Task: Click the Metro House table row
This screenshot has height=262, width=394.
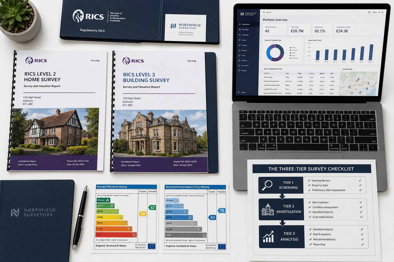Action: (299, 77)
